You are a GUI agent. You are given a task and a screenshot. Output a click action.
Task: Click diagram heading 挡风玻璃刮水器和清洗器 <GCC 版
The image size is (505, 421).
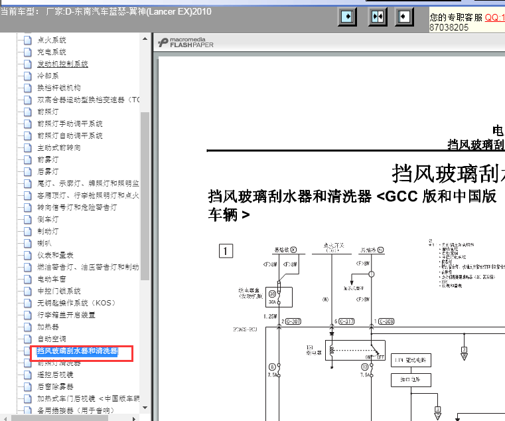(x=352, y=197)
